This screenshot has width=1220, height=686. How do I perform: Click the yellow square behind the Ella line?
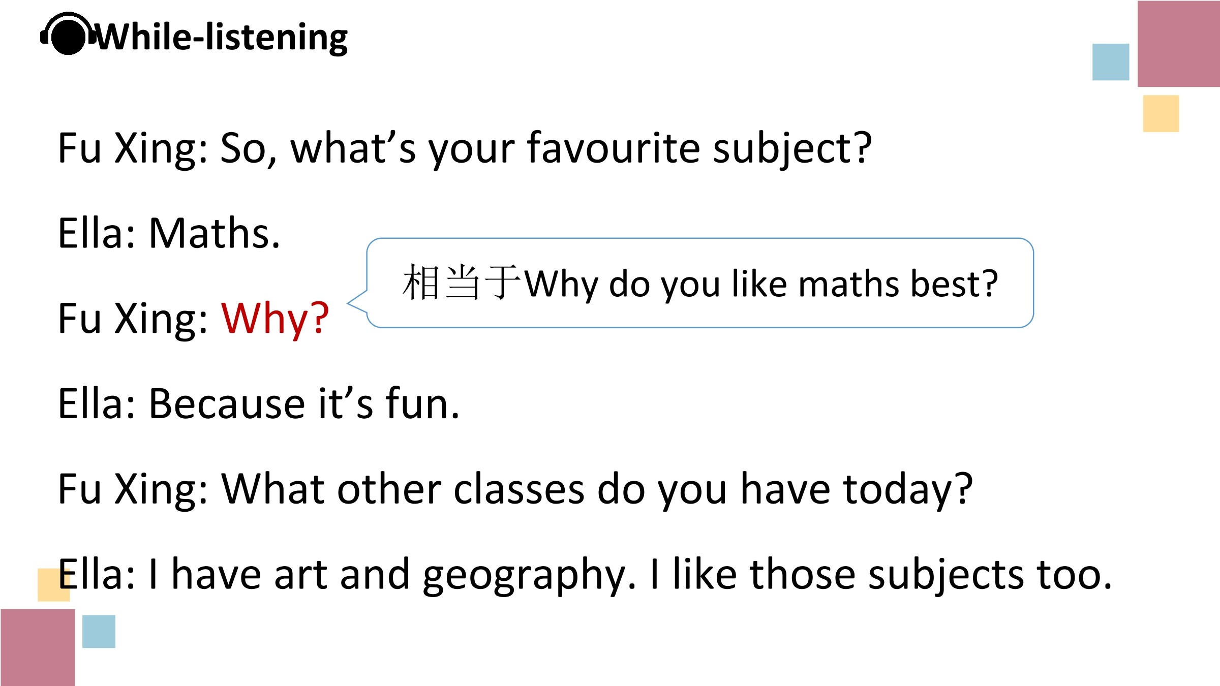53,585
